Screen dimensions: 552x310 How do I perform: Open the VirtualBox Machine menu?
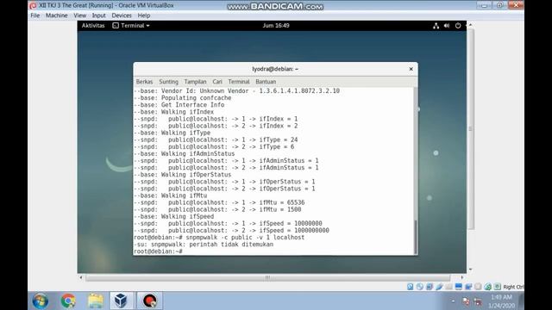[56, 15]
